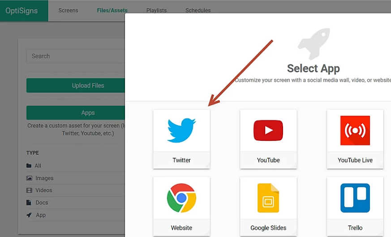Select the Twitter app bird icon

pos(181,130)
